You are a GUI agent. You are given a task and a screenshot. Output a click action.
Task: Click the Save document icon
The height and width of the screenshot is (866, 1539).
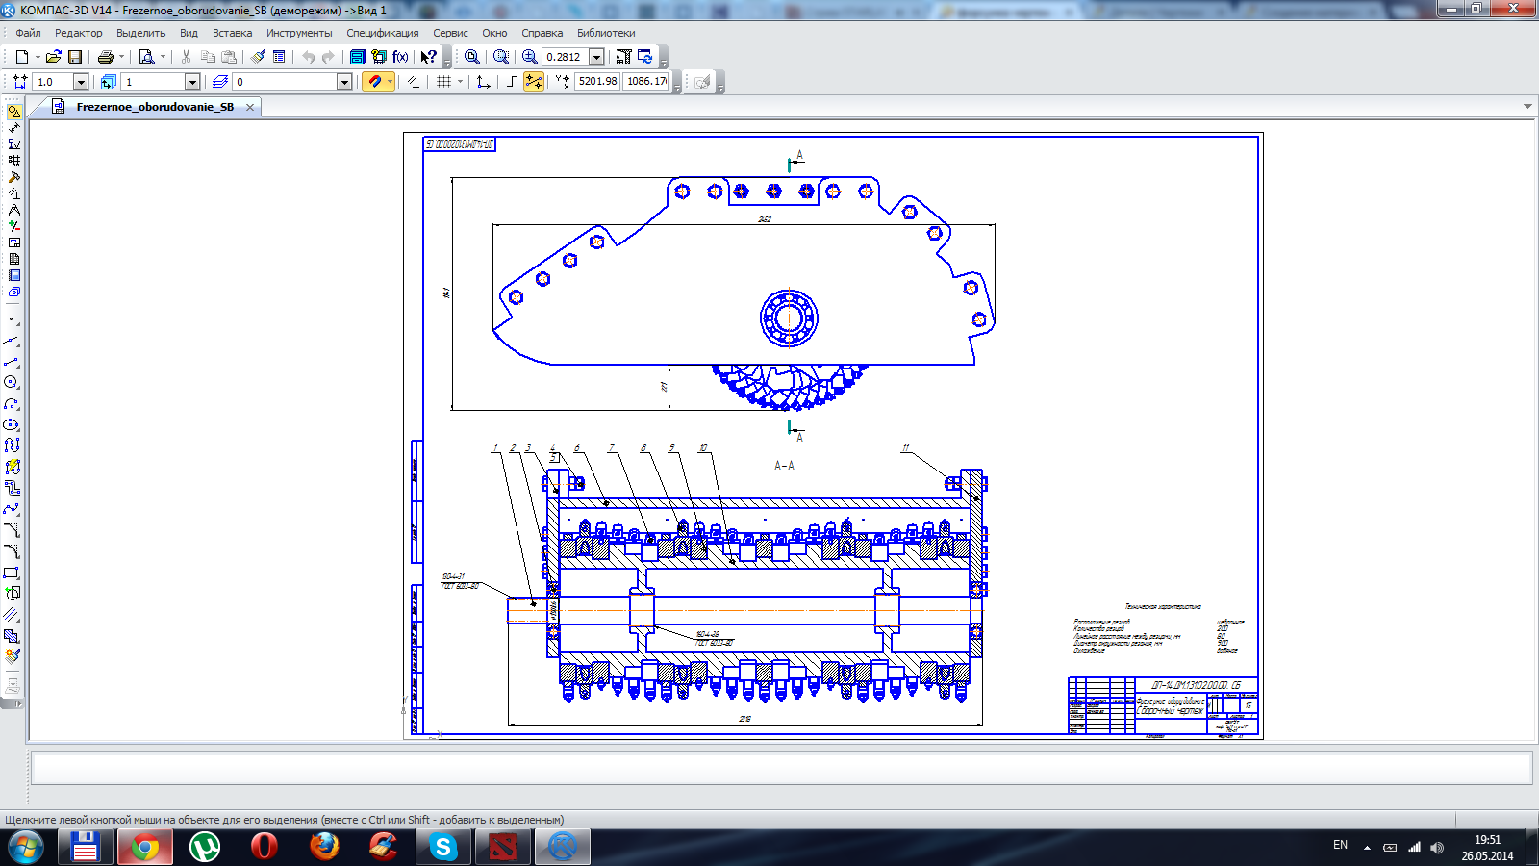[x=75, y=57]
